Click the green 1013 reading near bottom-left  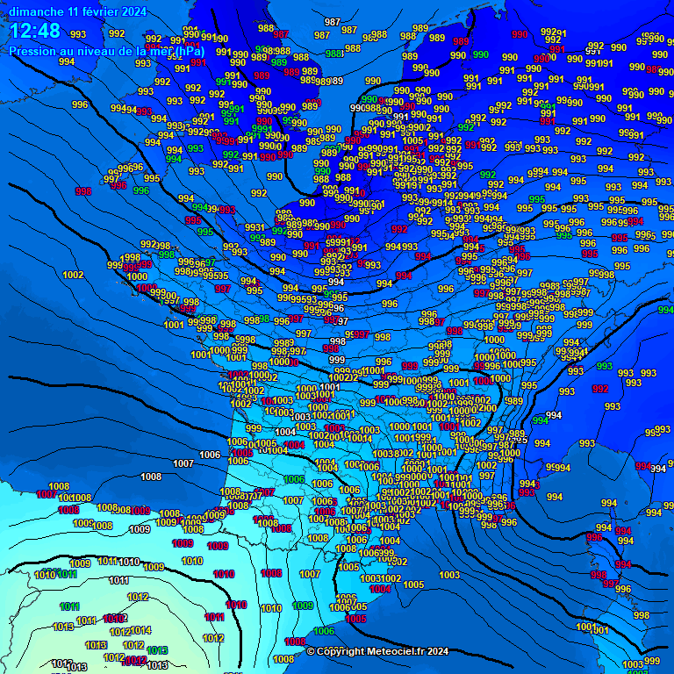(158, 650)
